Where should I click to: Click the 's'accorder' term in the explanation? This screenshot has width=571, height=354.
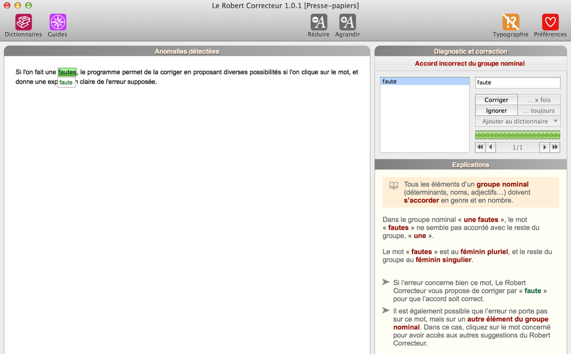click(x=421, y=200)
